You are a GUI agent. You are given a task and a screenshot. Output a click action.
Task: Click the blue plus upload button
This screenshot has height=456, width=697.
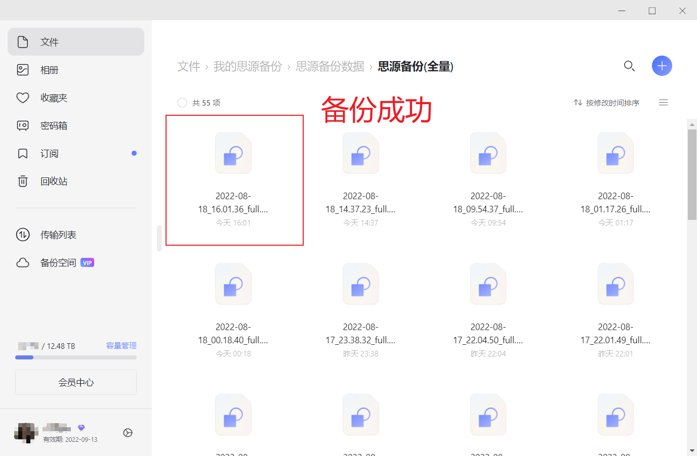coord(662,66)
